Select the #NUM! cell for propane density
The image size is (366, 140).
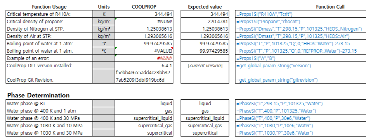(144, 22)
